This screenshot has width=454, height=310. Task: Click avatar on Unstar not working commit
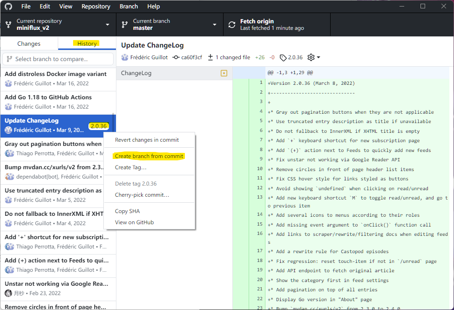pos(8,293)
